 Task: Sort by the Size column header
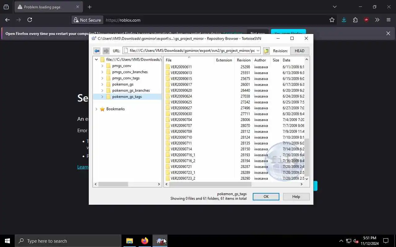(276, 60)
